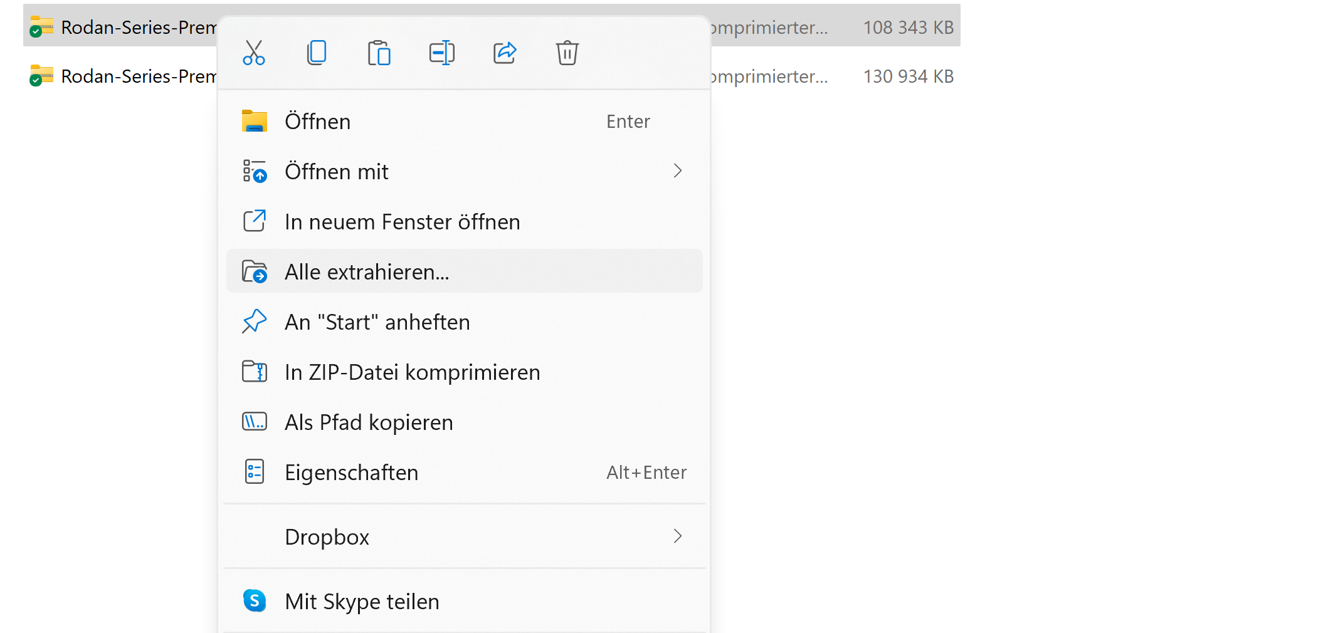Open the Dropbox submenu chevron
The height and width of the screenshot is (633, 1338).
pos(677,536)
